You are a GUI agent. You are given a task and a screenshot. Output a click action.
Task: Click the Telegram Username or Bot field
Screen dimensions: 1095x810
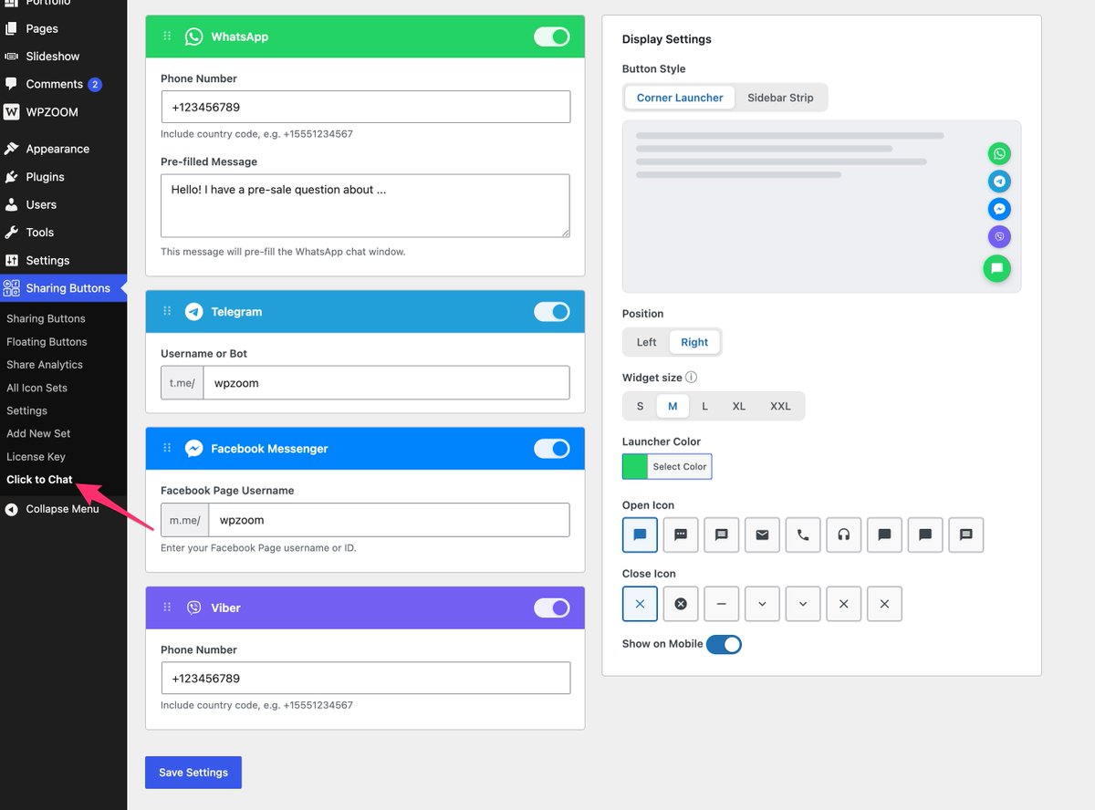(x=387, y=383)
